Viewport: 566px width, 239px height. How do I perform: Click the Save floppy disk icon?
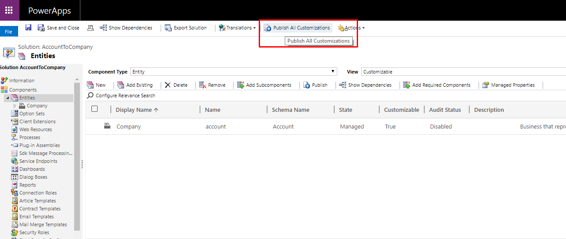pyautogui.click(x=28, y=28)
